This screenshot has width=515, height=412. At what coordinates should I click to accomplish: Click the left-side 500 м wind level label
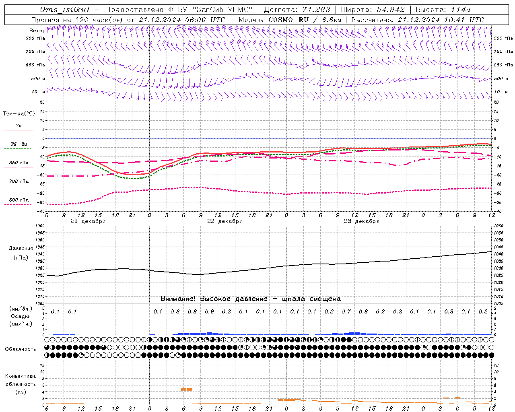coord(38,78)
